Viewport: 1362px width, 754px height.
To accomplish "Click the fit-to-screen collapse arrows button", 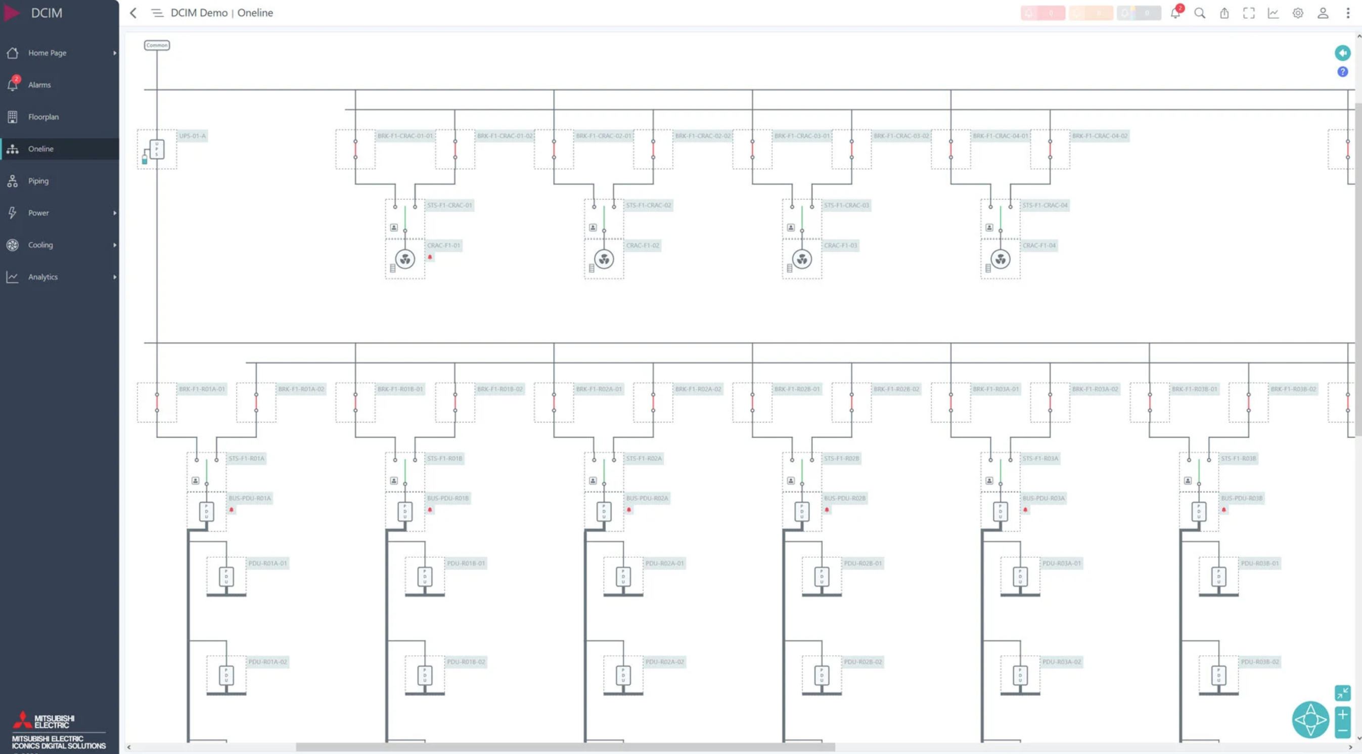I will 1342,692.
